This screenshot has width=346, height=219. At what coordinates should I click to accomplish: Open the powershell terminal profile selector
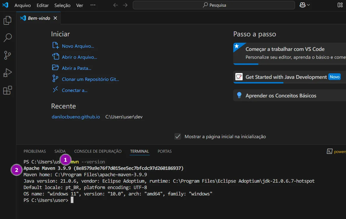336,151
